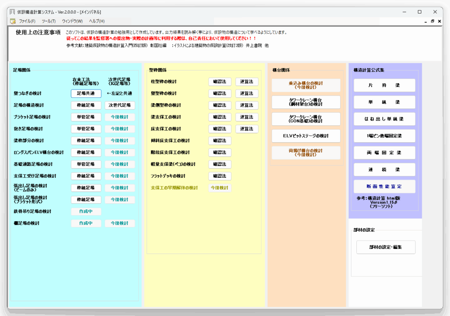Click the 乗込み構台の検討 button
Screen dimensions: 450x316
306,85
